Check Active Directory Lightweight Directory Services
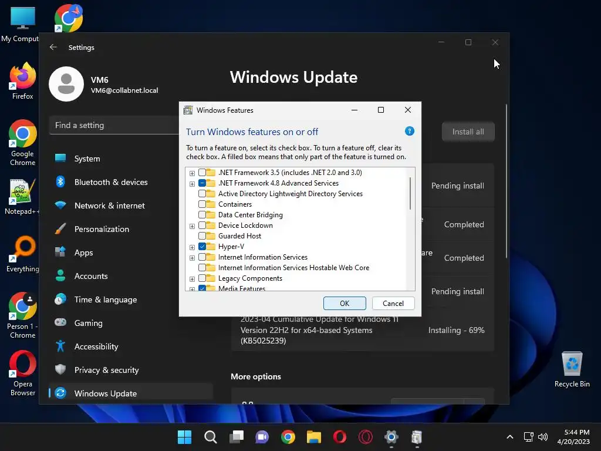The height and width of the screenshot is (451, 601). tap(202, 193)
